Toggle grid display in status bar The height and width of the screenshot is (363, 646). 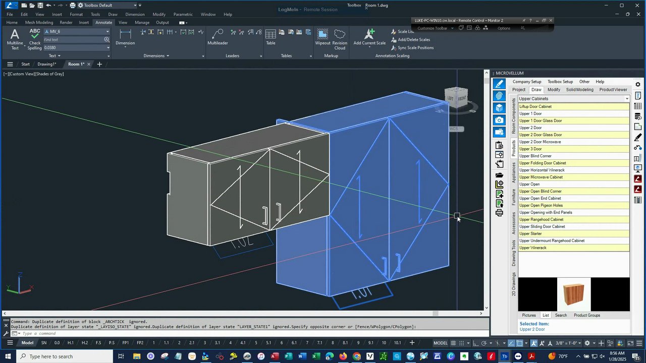(x=453, y=343)
